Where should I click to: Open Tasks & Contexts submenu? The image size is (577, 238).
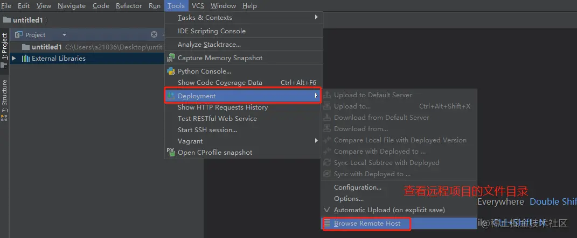(244, 18)
